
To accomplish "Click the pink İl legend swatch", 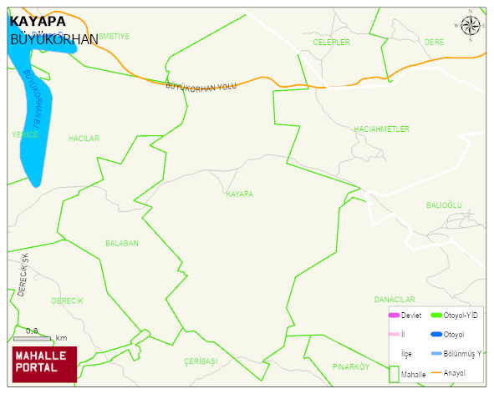I will pos(395,334).
